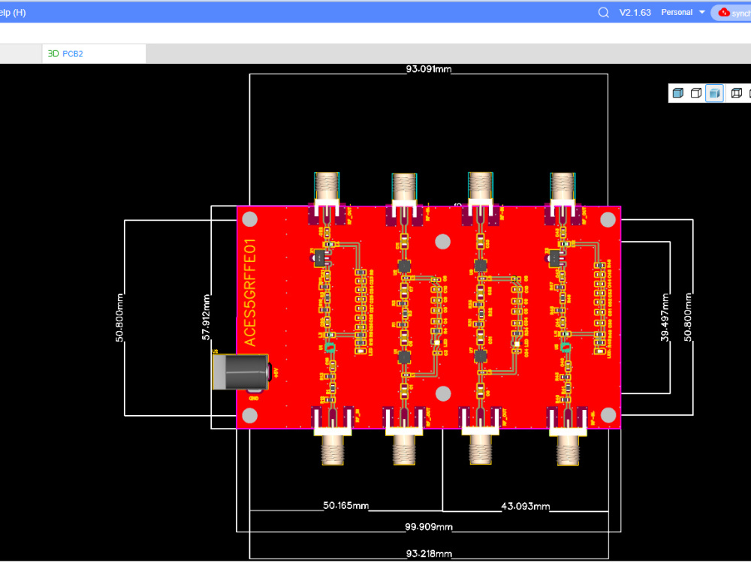This screenshot has height=563, width=751.
Task: Click the green 3D icon on the PCB2 tab
Action: (53, 53)
